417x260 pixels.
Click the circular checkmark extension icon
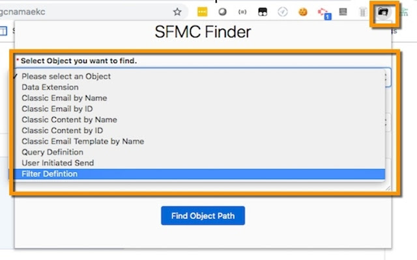pyautogui.click(x=282, y=12)
